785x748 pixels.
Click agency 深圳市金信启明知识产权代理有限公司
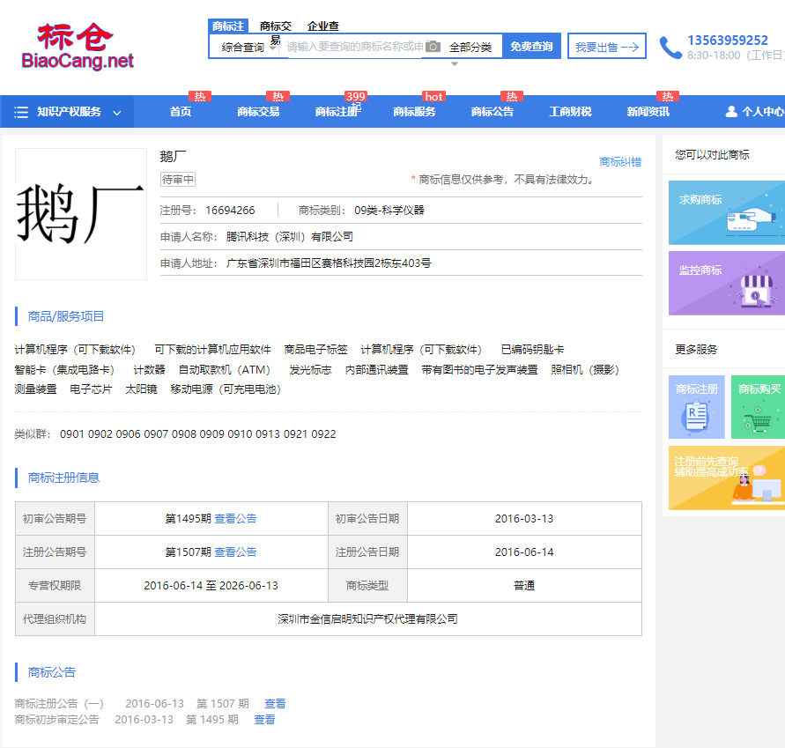pyautogui.click(x=368, y=619)
